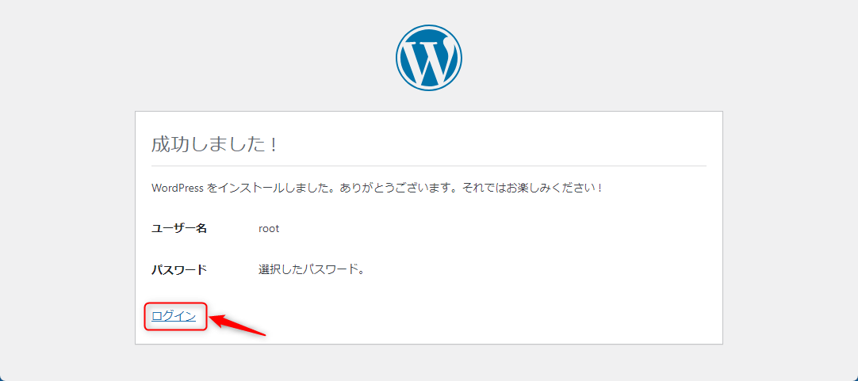The height and width of the screenshot is (381, 858).
Task: Click the WordPress logo at the top
Action: point(428,57)
